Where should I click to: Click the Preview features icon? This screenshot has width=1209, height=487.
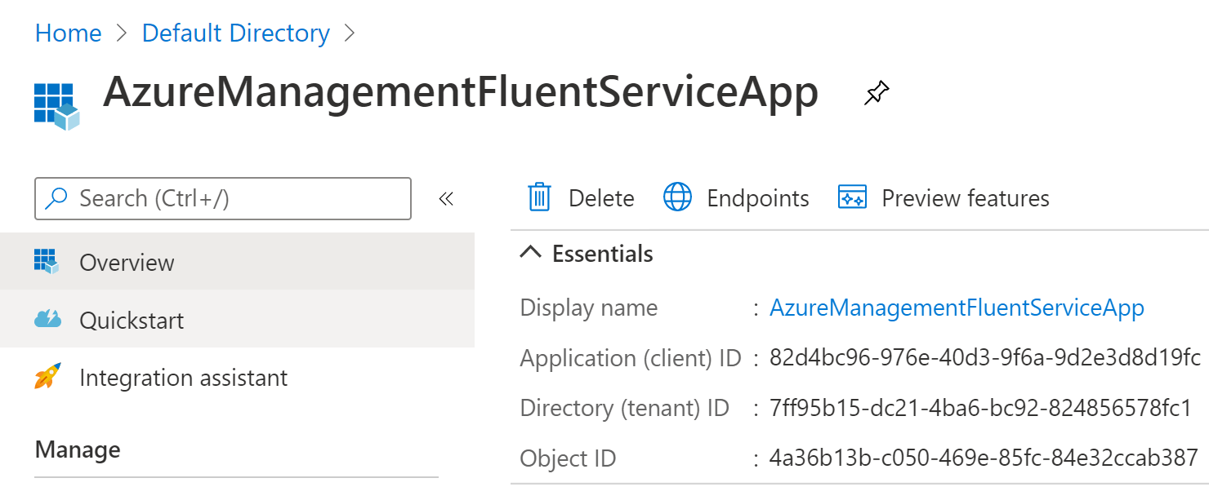(851, 197)
